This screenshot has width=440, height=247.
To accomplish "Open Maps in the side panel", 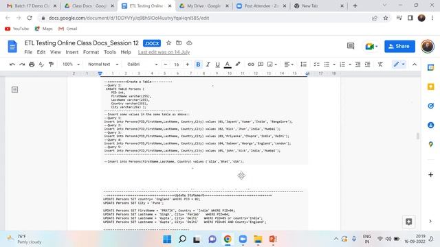I will point(431,144).
